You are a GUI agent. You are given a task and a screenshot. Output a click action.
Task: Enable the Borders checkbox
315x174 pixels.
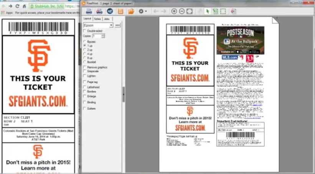(x=84, y=91)
